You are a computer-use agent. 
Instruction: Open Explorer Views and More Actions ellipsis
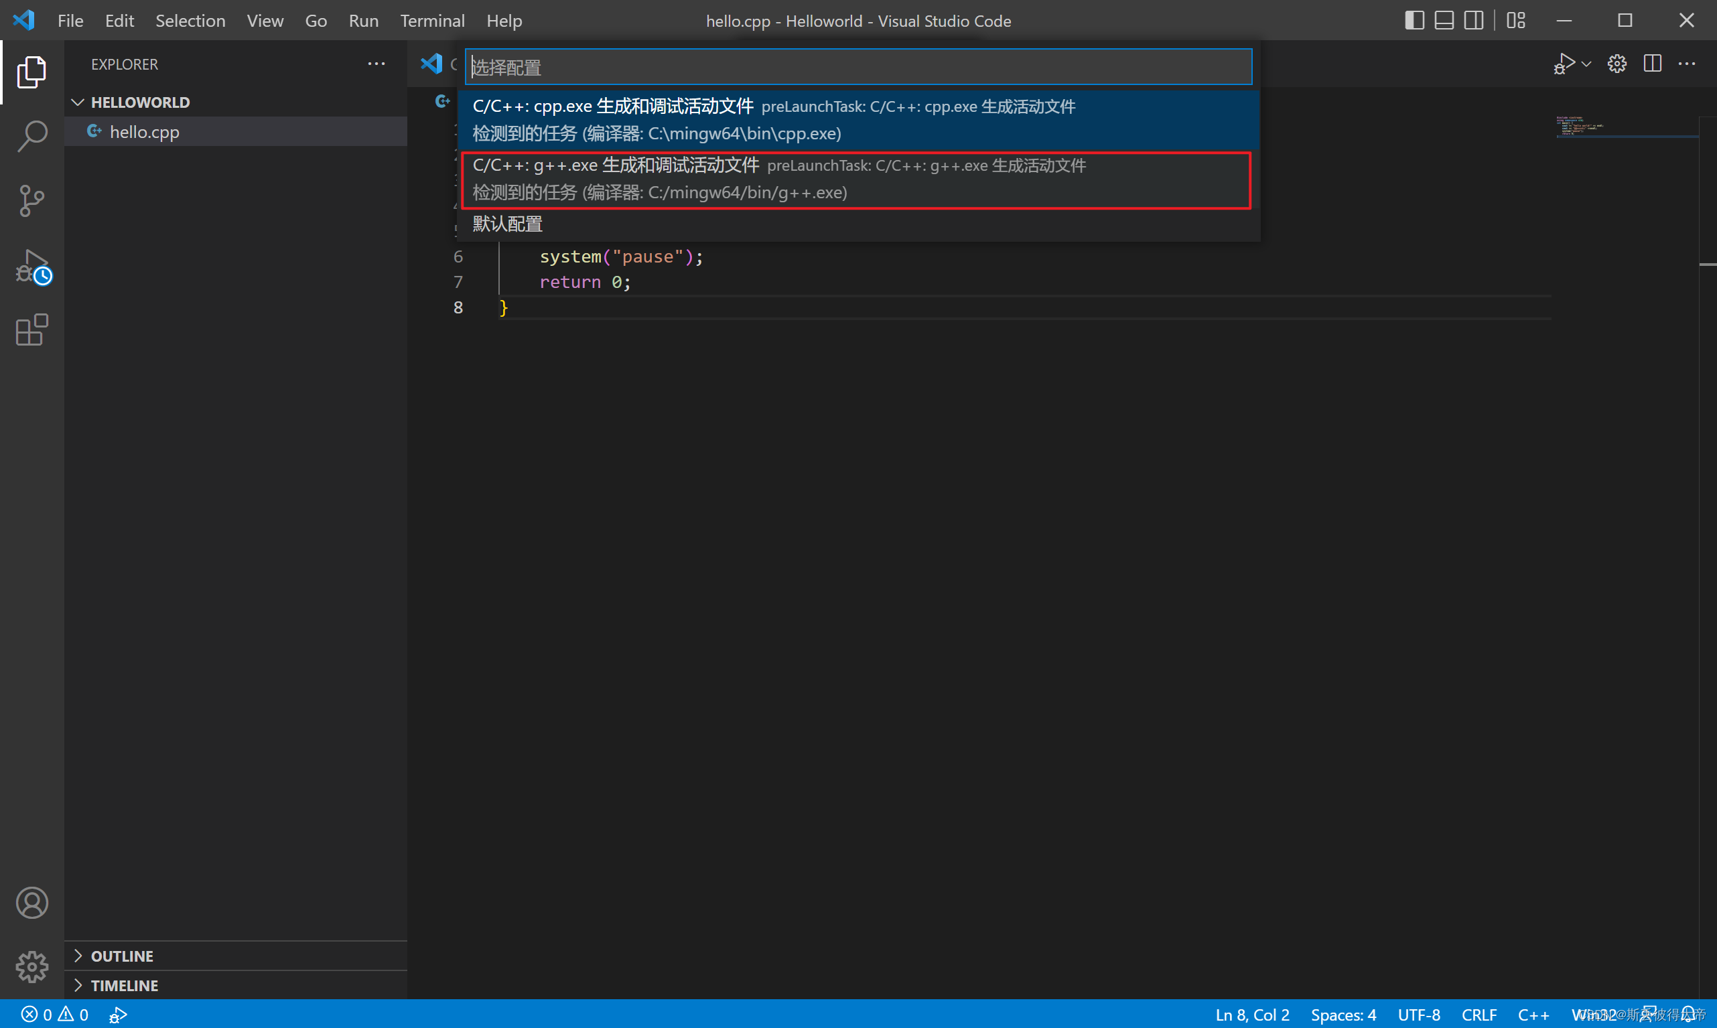click(x=376, y=64)
